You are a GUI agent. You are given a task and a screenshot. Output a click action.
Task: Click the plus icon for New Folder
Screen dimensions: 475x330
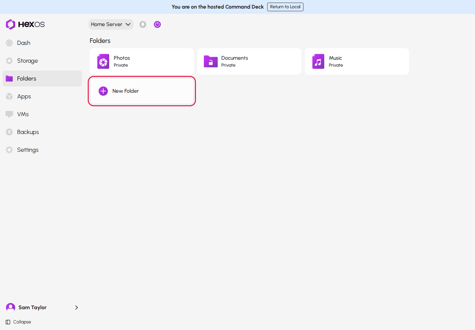tap(103, 91)
